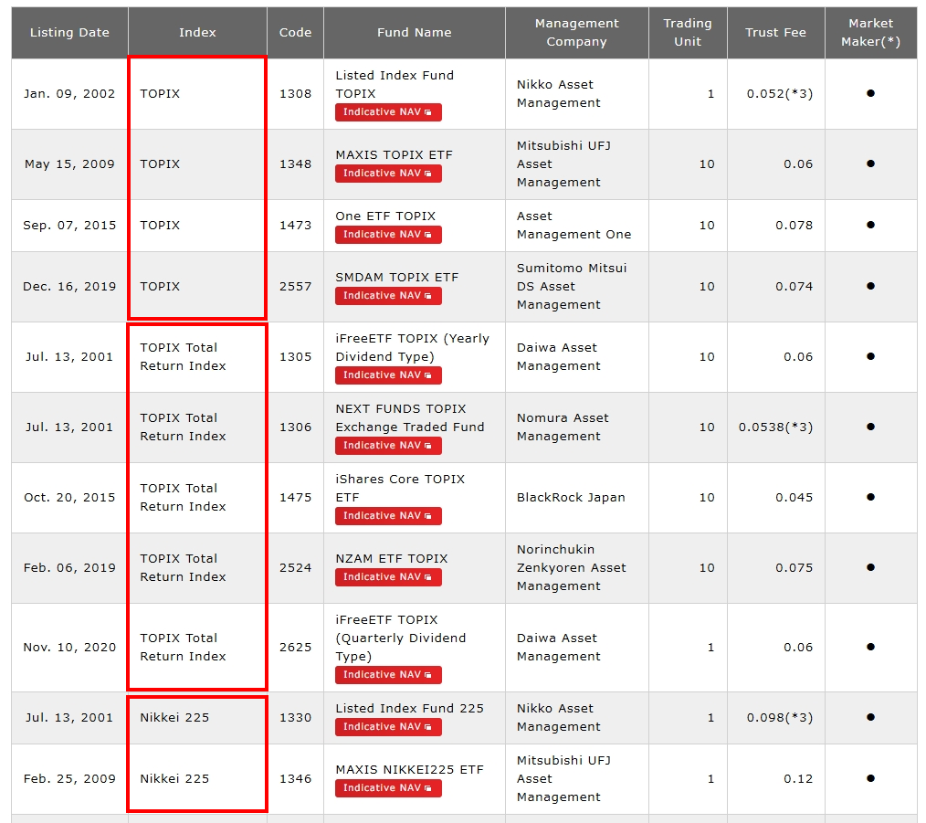Image resolution: width=926 pixels, height=823 pixels.
Task: Select fund code 1346
Action: pos(295,779)
